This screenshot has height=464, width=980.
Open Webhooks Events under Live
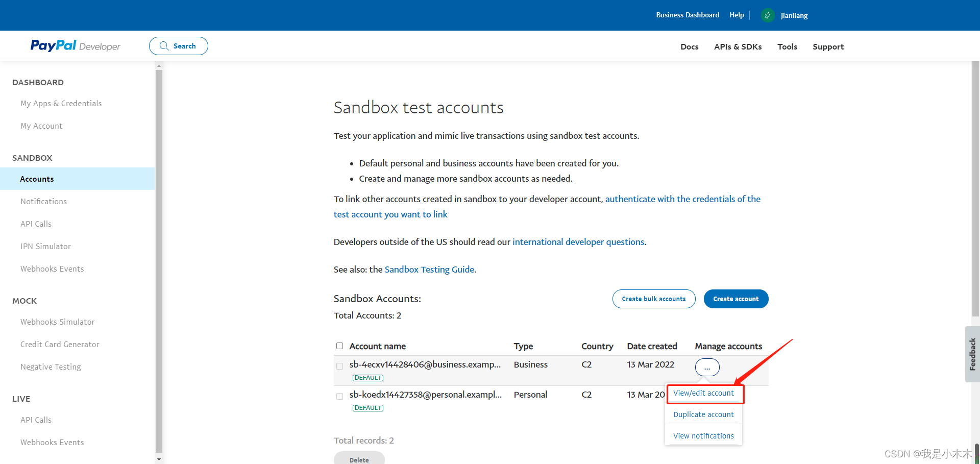click(x=52, y=442)
